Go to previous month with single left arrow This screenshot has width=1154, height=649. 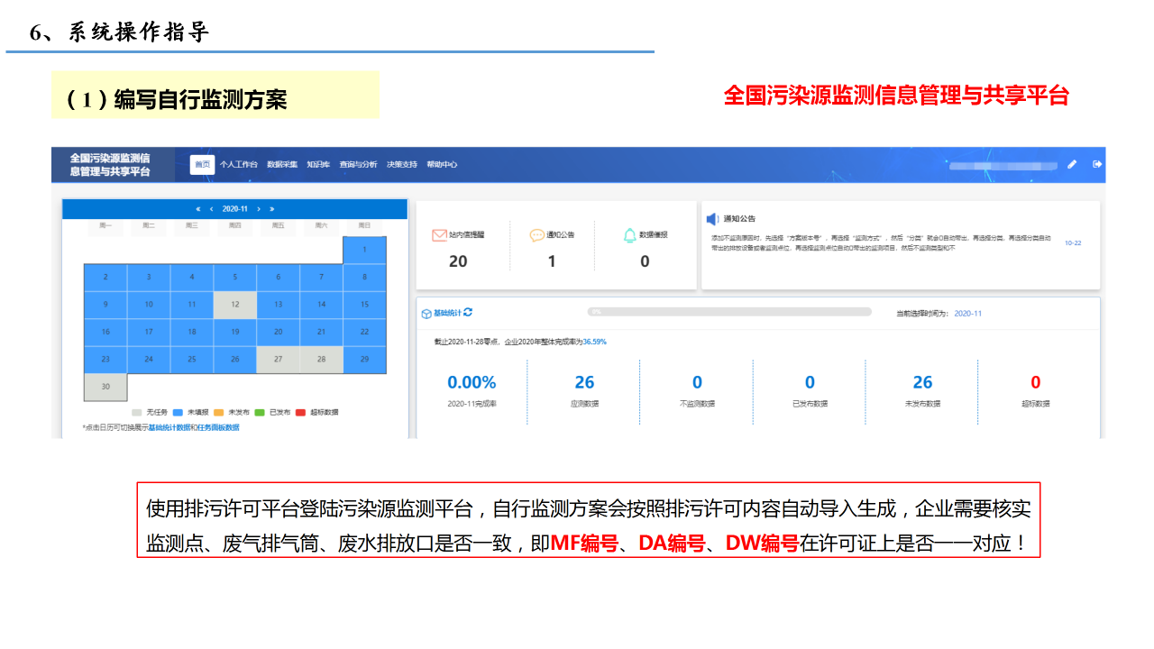point(212,209)
